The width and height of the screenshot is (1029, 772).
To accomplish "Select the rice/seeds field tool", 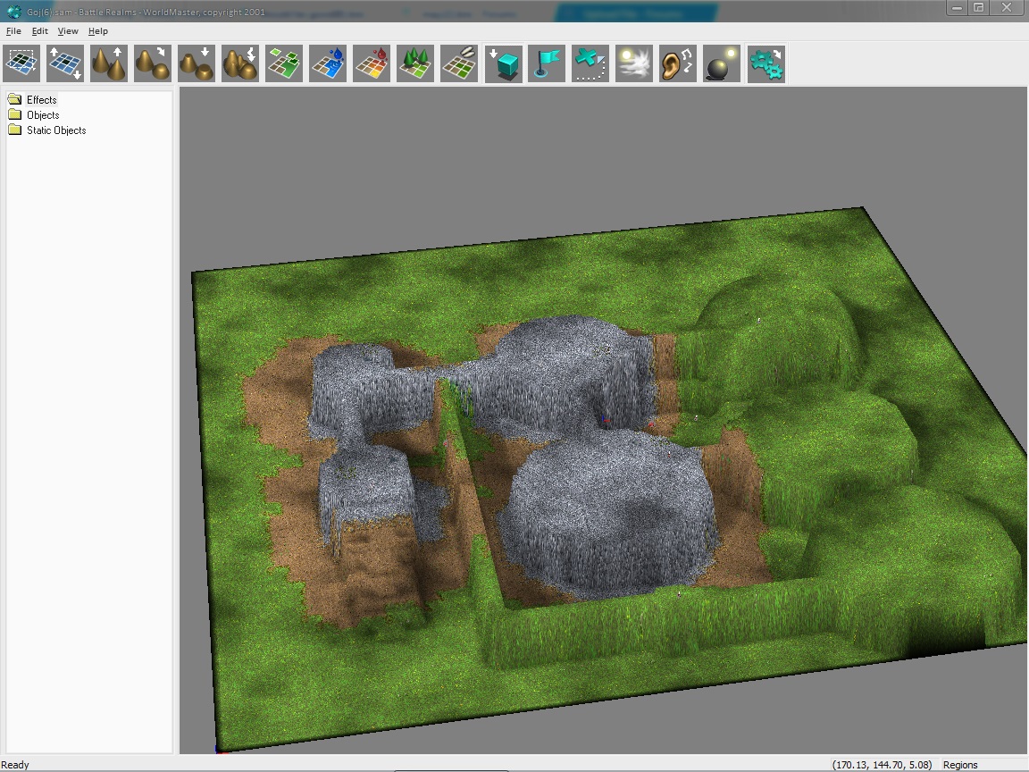I will [x=459, y=63].
